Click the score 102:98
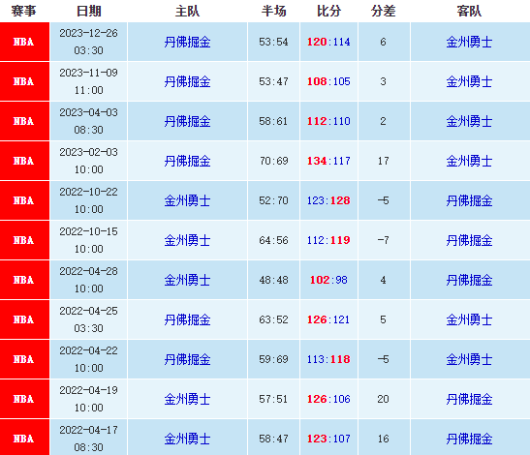The image size is (530, 455). [328, 280]
